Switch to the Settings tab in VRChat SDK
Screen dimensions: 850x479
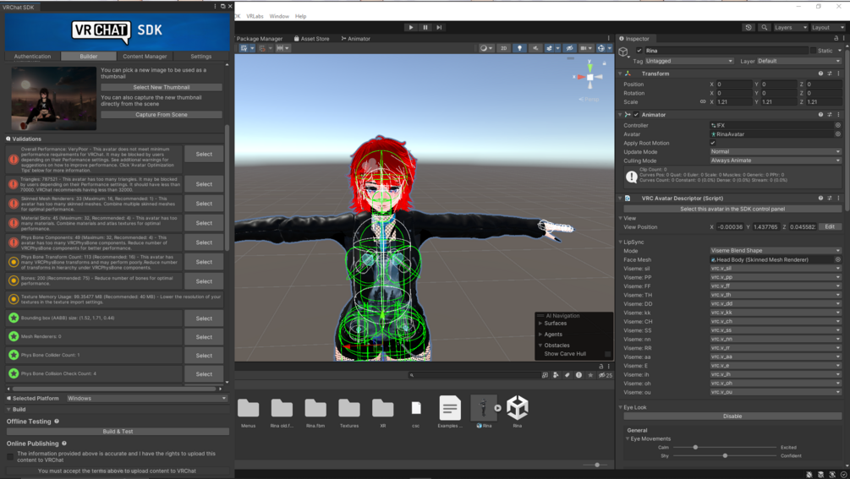201,57
